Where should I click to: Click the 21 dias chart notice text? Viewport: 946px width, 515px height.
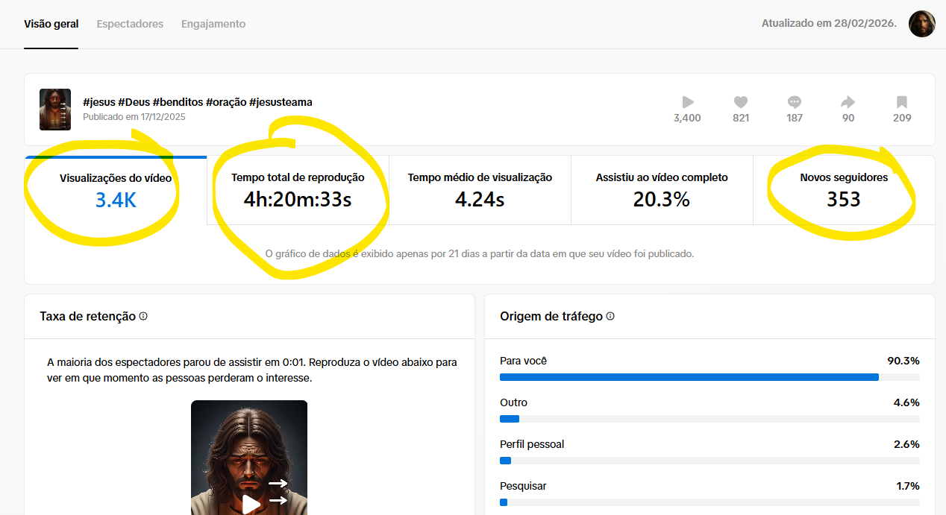(480, 253)
